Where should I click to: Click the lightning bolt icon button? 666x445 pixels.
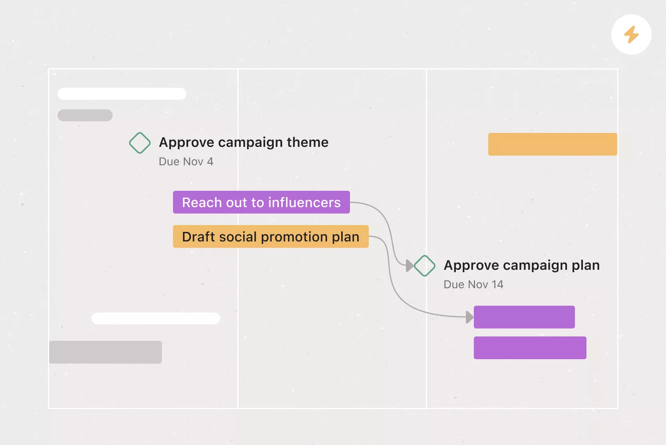tap(631, 35)
